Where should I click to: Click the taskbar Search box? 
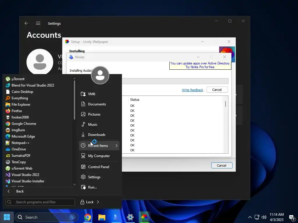point(47,217)
